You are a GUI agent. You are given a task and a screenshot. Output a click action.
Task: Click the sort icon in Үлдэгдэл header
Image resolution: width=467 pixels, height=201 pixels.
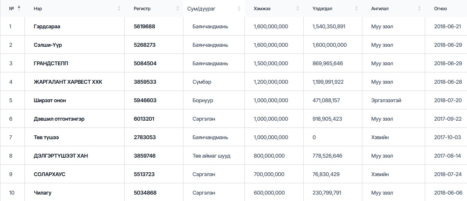point(357,8)
